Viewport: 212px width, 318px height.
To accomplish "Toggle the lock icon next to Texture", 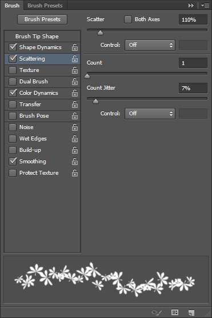I will coord(75,70).
